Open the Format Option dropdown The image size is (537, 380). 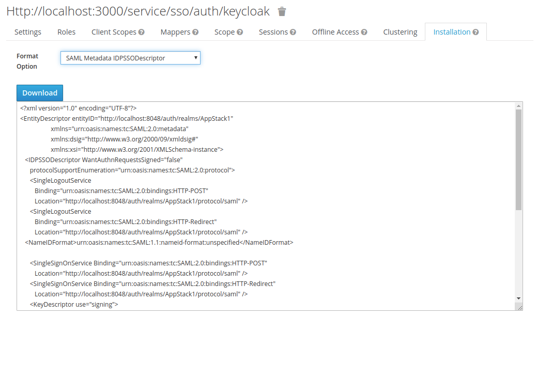[x=130, y=57]
